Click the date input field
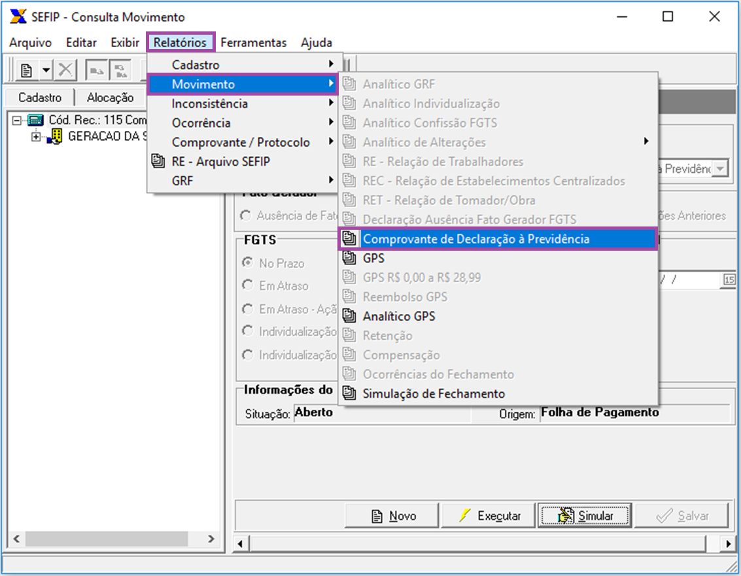The image size is (741, 576). pos(690,279)
